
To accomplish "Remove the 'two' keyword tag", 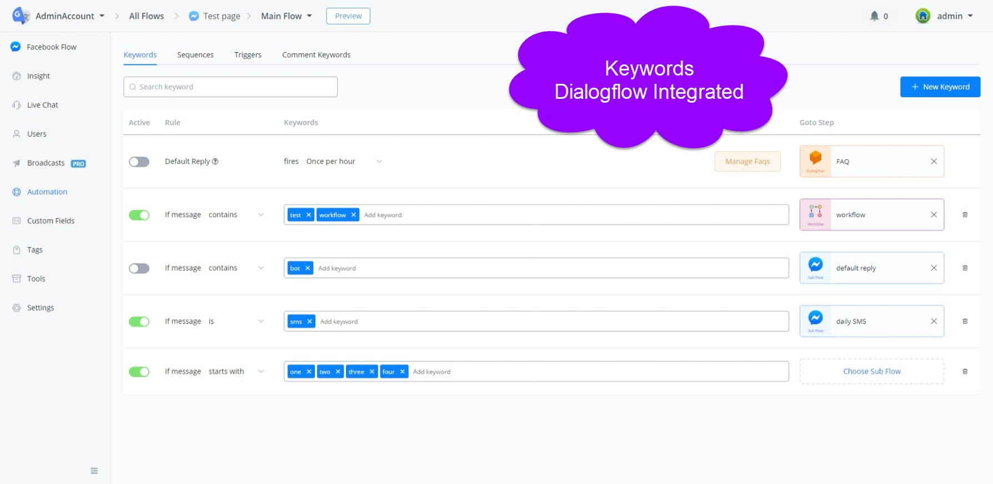I will pyautogui.click(x=338, y=372).
